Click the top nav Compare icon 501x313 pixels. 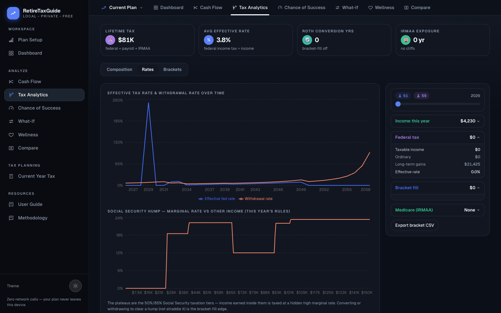tap(406, 8)
